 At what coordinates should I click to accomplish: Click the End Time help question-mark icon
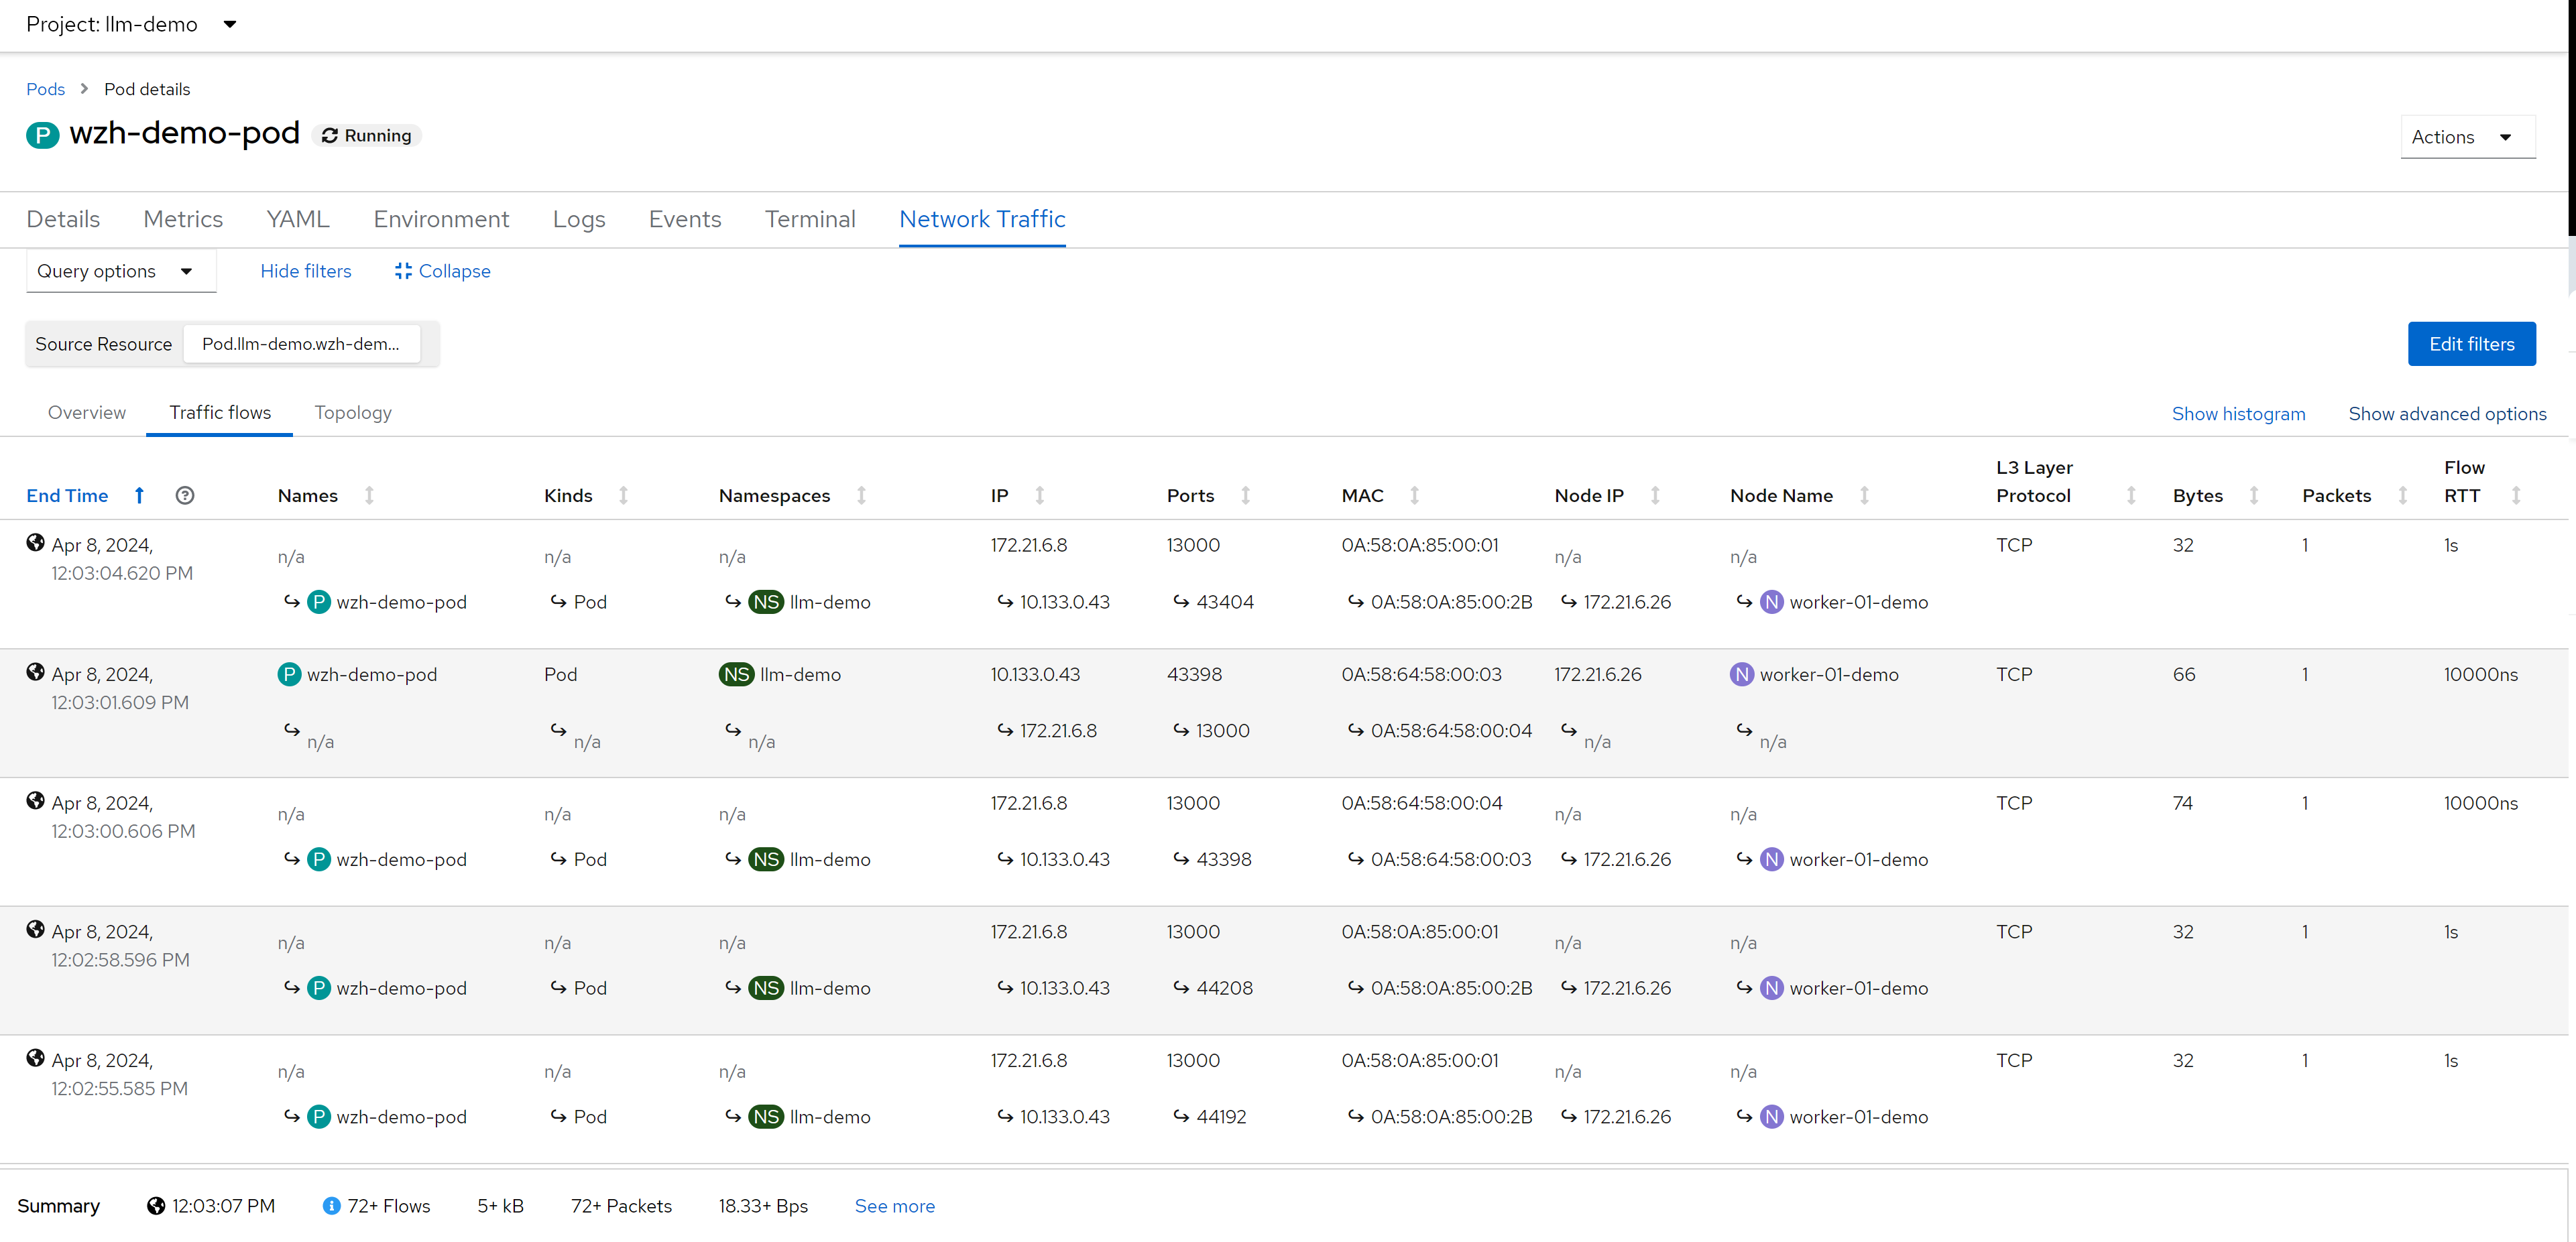[x=185, y=495]
